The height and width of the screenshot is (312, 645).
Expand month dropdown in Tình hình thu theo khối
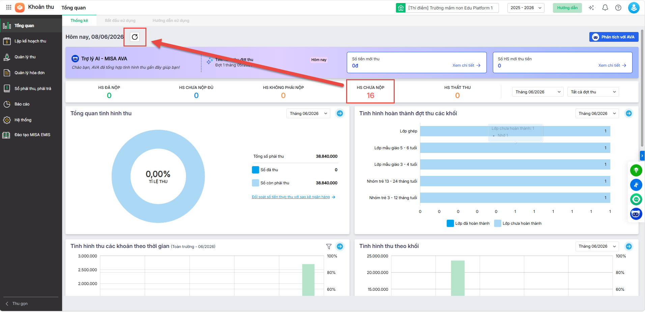[x=597, y=246]
